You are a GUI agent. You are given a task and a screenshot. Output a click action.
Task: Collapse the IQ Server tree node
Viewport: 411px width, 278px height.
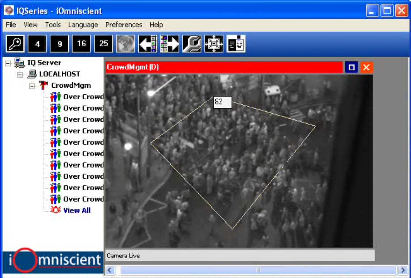pos(8,63)
